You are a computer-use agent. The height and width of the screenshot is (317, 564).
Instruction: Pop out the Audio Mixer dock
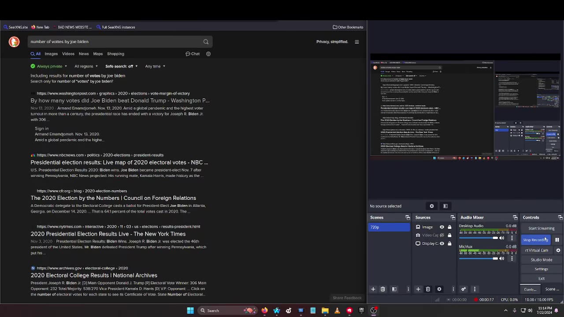click(x=515, y=217)
